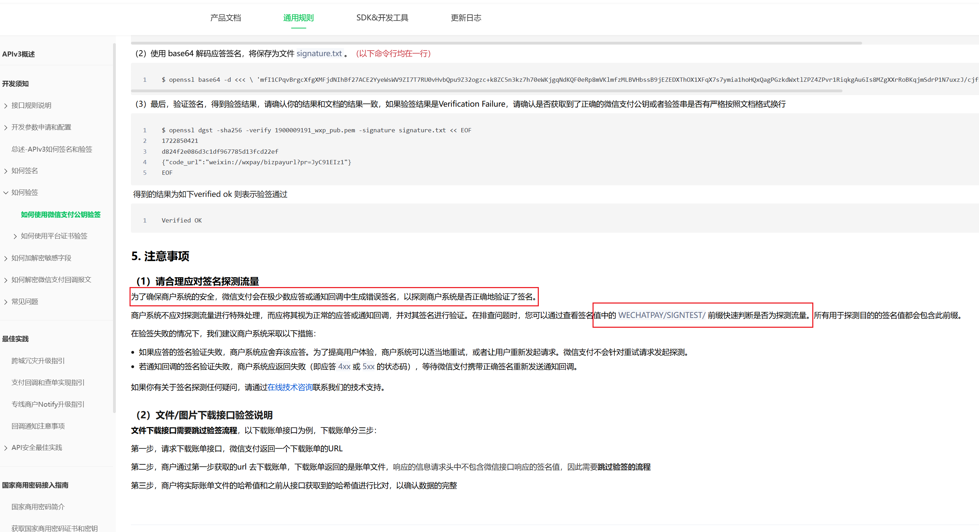Expand 如何加解密敏感字段 arrow
Image resolution: width=979 pixels, height=532 pixels.
[x=6, y=258]
